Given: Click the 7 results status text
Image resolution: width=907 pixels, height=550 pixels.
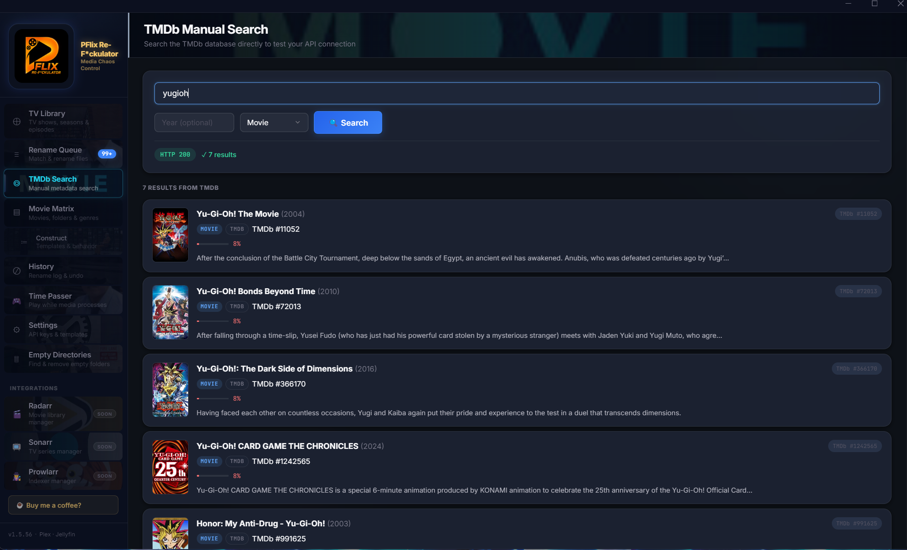Looking at the screenshot, I should pyautogui.click(x=219, y=155).
